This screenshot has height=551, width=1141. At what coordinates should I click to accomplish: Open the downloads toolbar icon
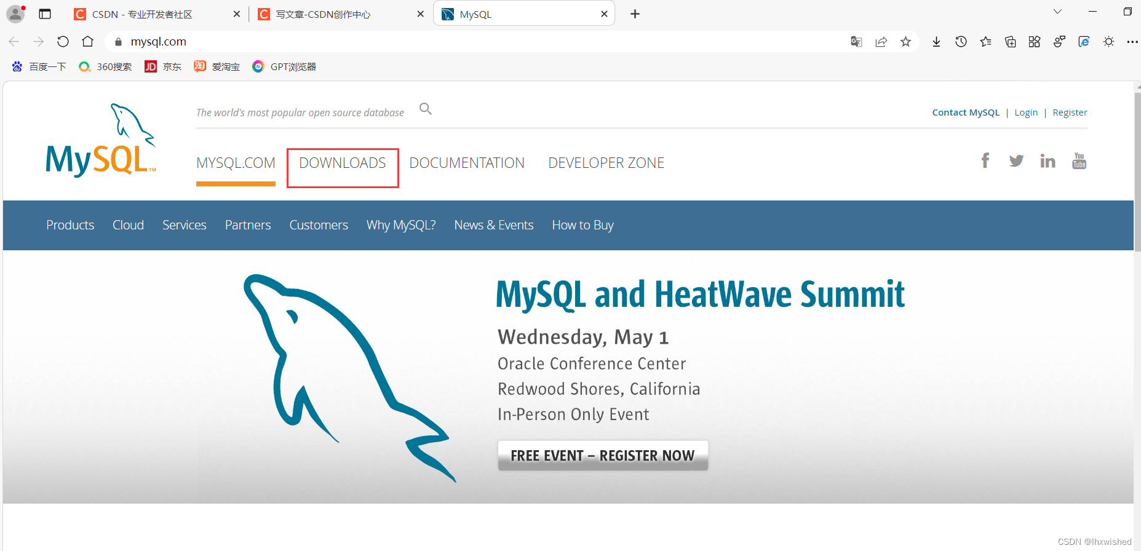(936, 41)
